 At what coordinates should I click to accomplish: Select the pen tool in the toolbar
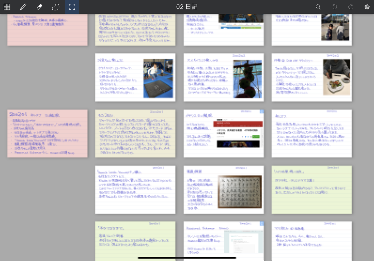point(23,7)
